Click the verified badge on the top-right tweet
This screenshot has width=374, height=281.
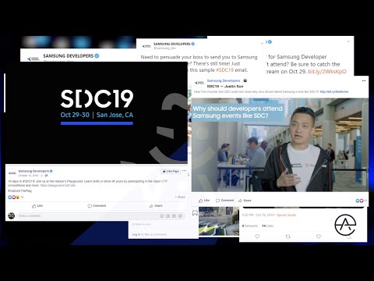(270, 42)
